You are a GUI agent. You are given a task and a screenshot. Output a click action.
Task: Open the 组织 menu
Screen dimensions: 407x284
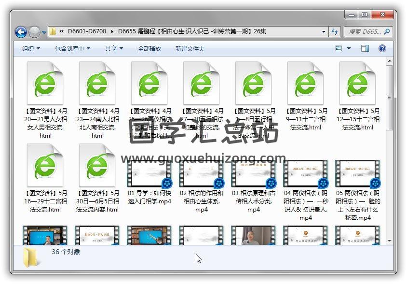(31, 48)
